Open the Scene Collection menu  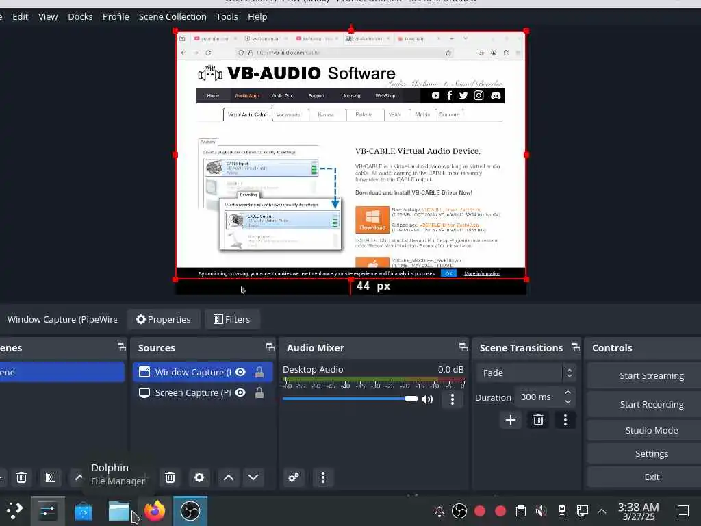[x=173, y=17]
